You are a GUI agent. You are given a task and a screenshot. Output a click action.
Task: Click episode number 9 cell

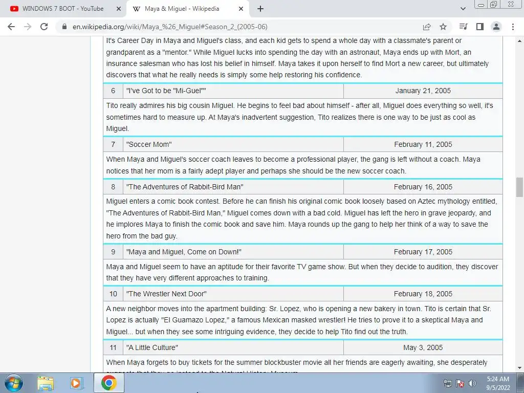(113, 252)
